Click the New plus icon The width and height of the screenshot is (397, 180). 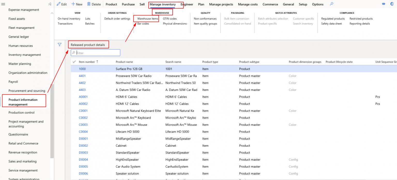point(73,4)
